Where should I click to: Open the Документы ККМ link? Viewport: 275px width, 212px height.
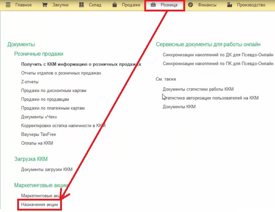179,107
